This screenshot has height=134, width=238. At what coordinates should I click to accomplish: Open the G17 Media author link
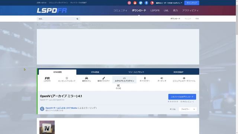72,108
